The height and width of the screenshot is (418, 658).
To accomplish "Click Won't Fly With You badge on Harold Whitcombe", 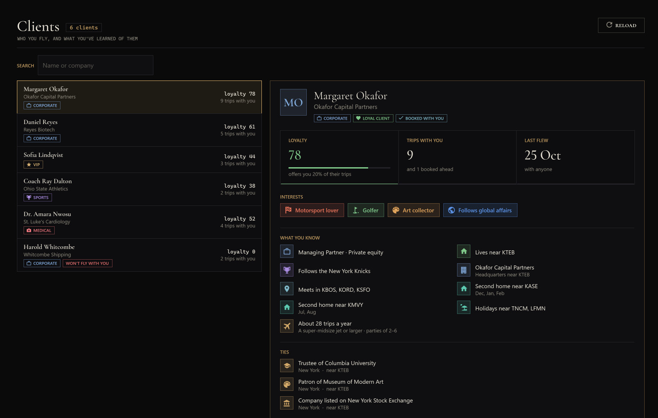I will coord(87,263).
